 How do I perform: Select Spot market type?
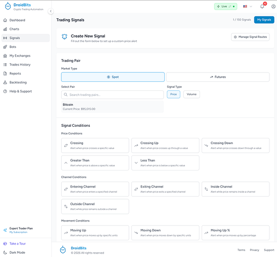pyautogui.click(x=113, y=77)
